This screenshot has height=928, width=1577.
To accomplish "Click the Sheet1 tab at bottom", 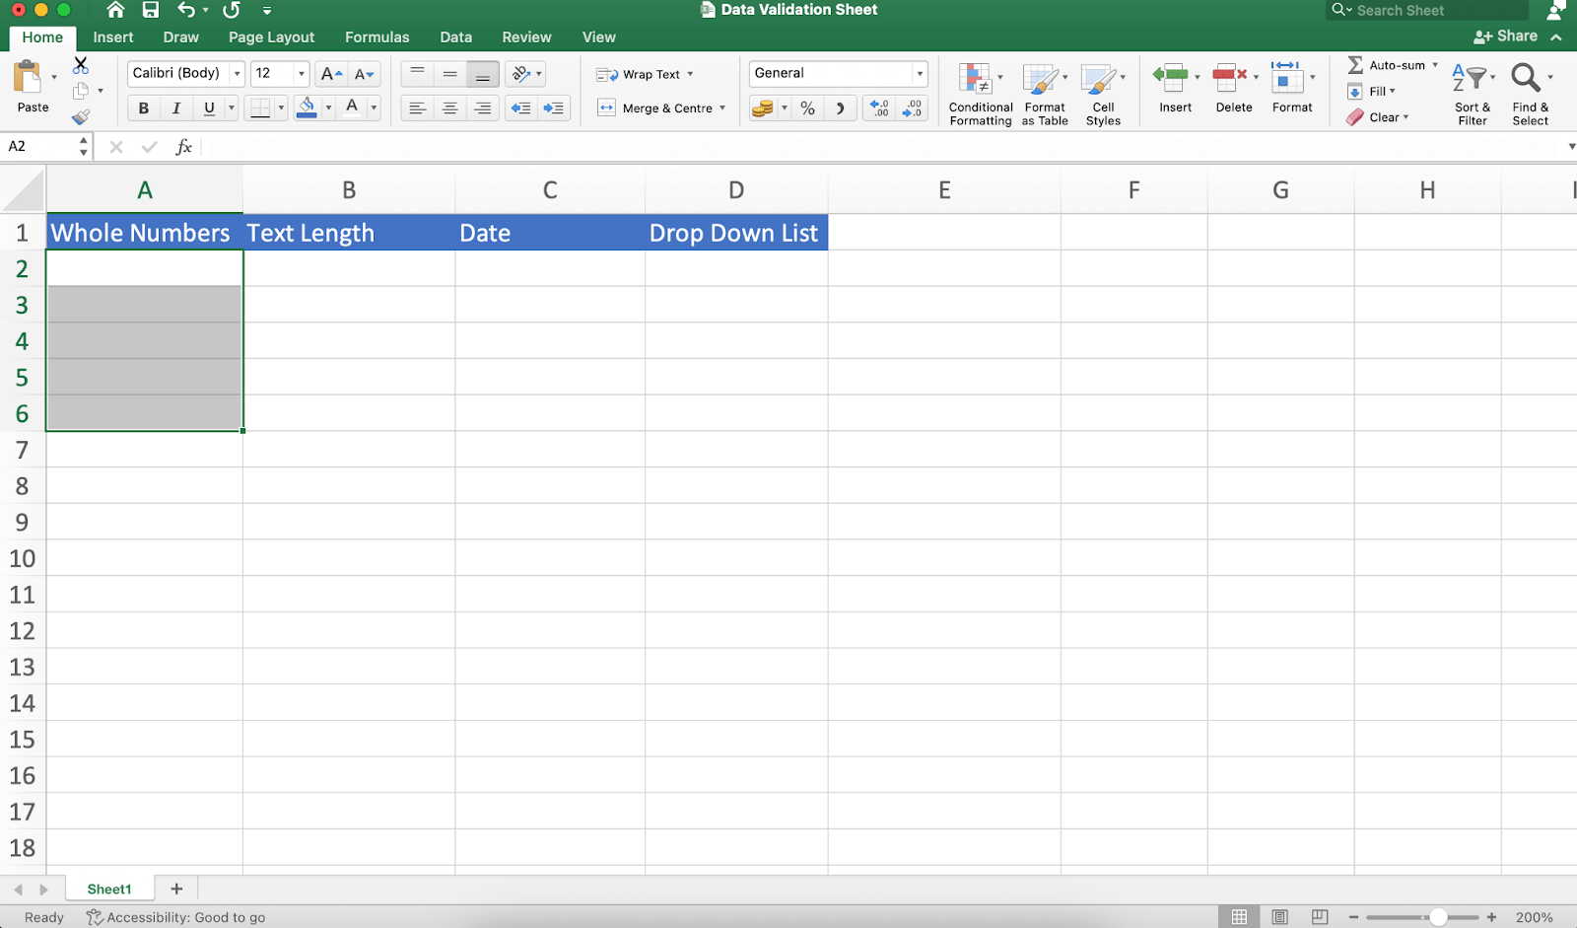I will [108, 888].
